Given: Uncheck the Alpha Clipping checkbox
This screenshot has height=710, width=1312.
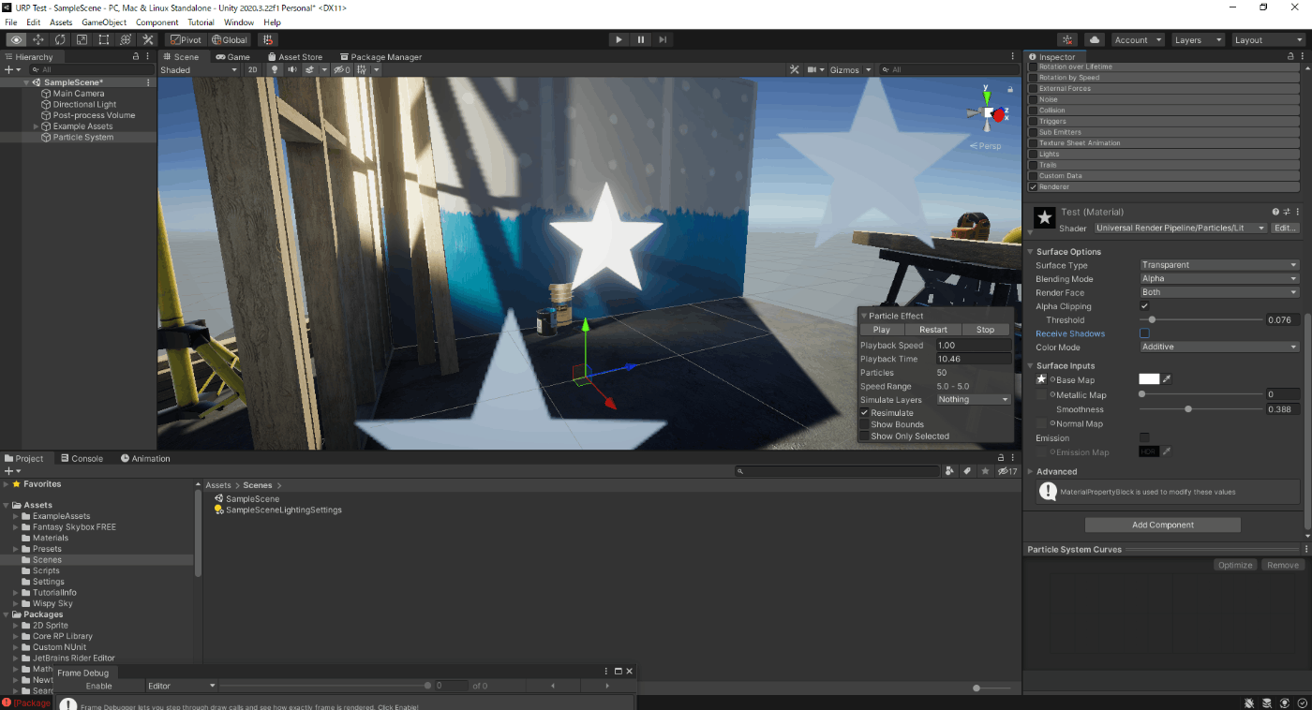Looking at the screenshot, I should pyautogui.click(x=1144, y=306).
